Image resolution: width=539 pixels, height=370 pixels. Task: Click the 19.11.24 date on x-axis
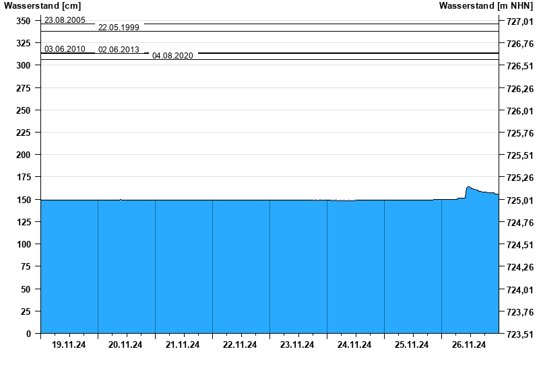[69, 345]
